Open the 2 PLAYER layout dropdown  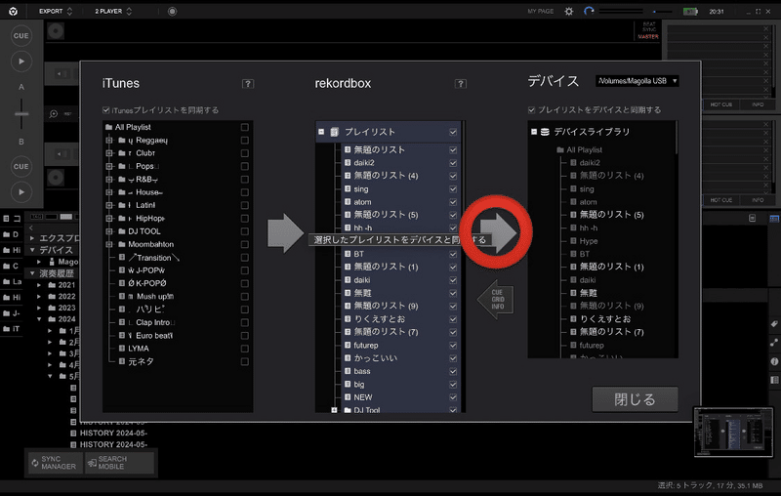113,11
